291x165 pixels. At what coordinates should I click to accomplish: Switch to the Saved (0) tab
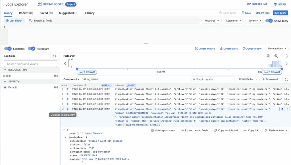[x=46, y=13]
